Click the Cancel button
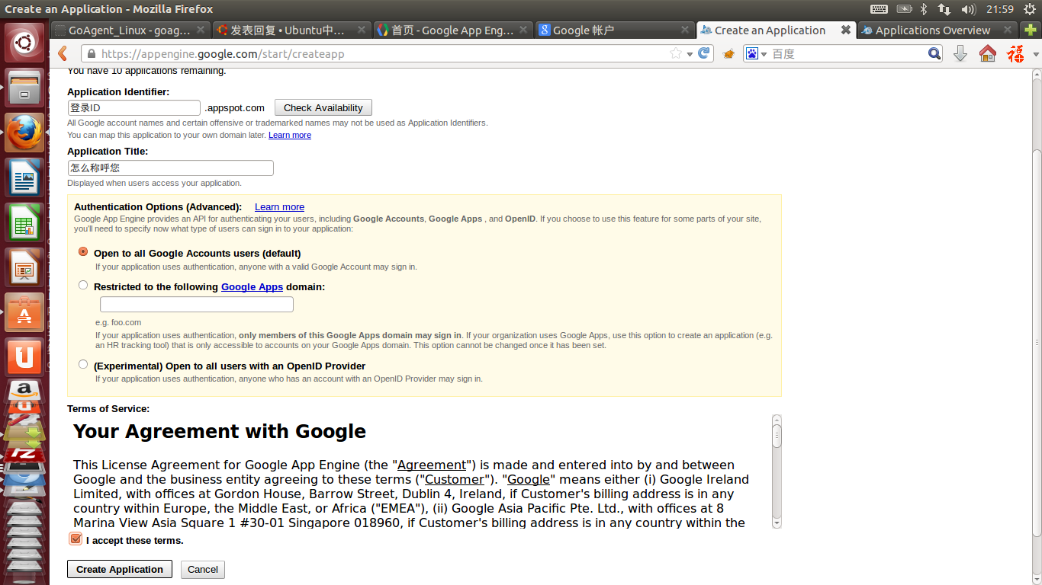Image resolution: width=1042 pixels, height=585 pixels. (203, 569)
